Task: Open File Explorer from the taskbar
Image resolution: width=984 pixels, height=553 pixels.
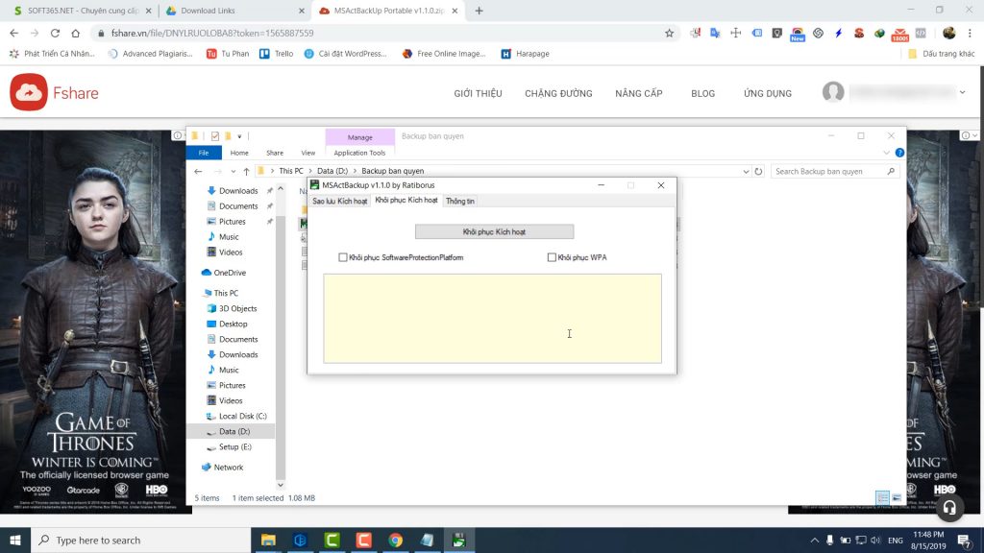Action: pos(268,540)
